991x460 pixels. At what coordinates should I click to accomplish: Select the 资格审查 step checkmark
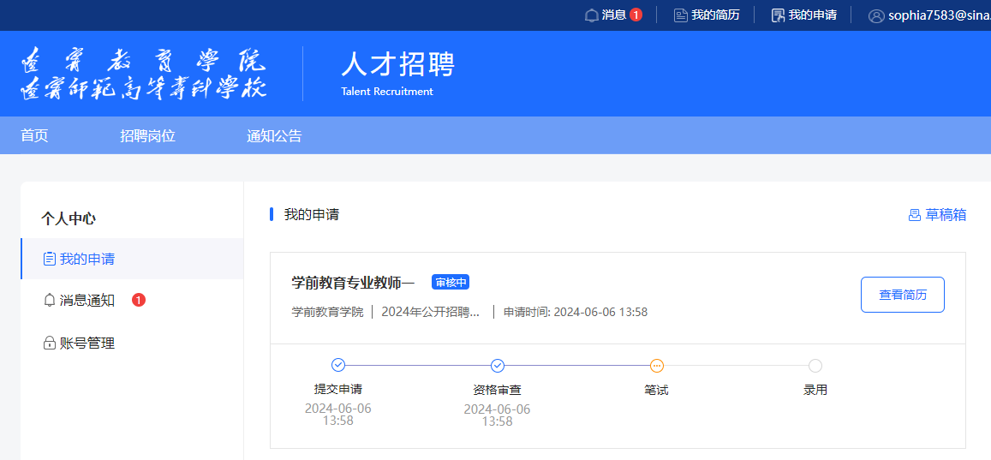coord(498,366)
